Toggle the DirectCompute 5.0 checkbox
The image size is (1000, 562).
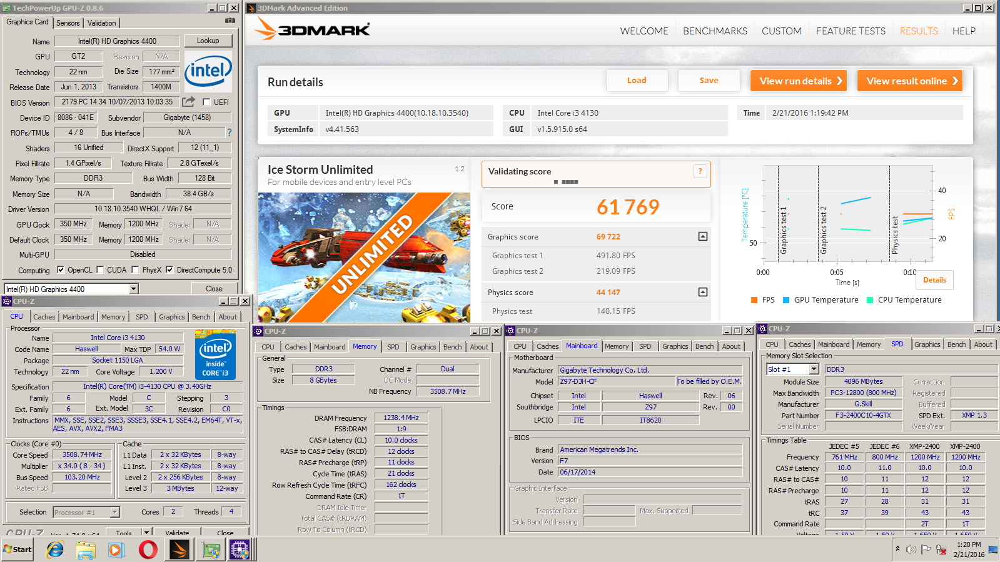click(169, 270)
